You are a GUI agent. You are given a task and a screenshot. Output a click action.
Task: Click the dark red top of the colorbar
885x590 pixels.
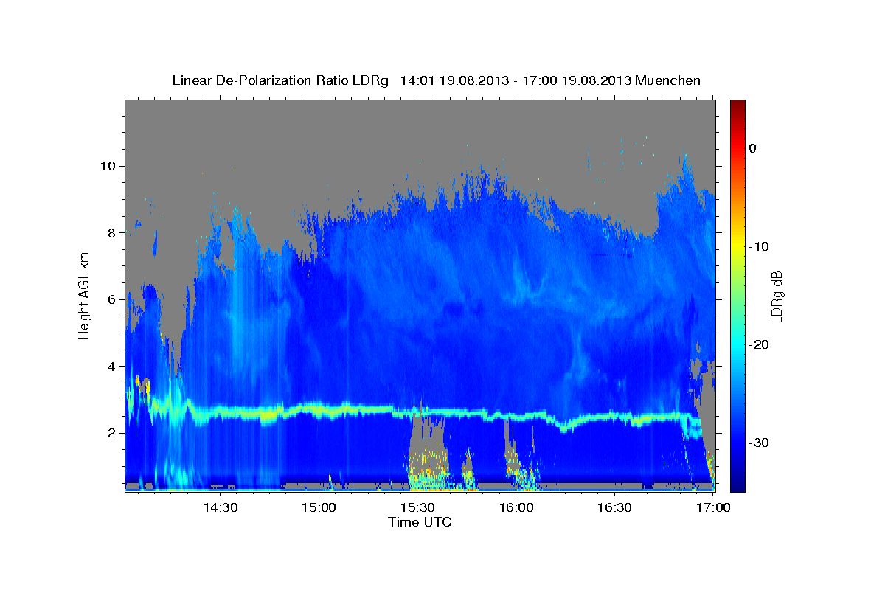point(737,105)
